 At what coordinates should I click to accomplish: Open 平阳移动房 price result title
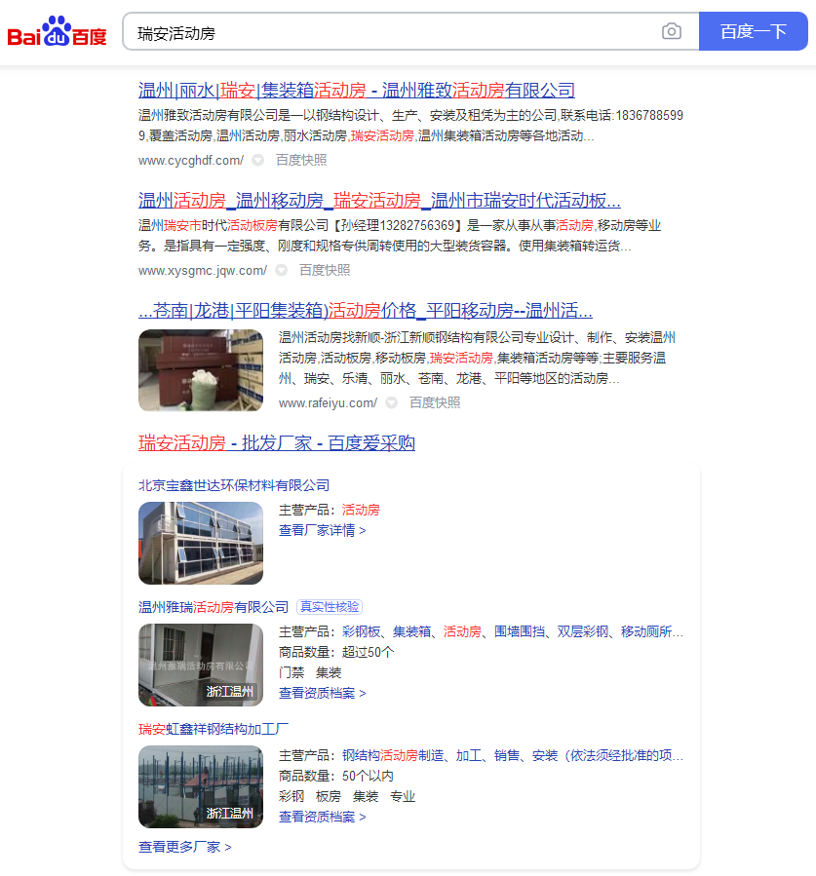pos(365,311)
